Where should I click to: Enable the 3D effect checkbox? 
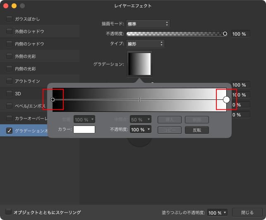[9, 94]
